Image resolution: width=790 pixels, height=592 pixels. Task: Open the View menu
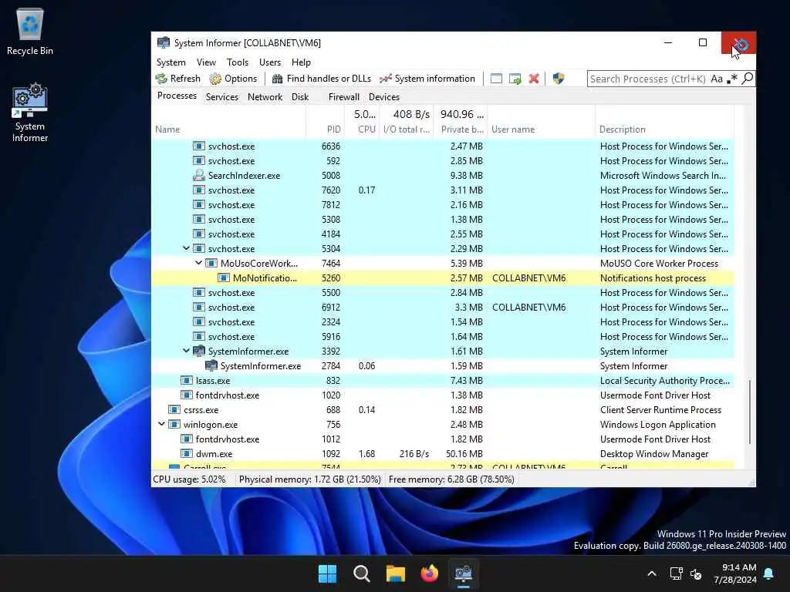click(x=206, y=62)
